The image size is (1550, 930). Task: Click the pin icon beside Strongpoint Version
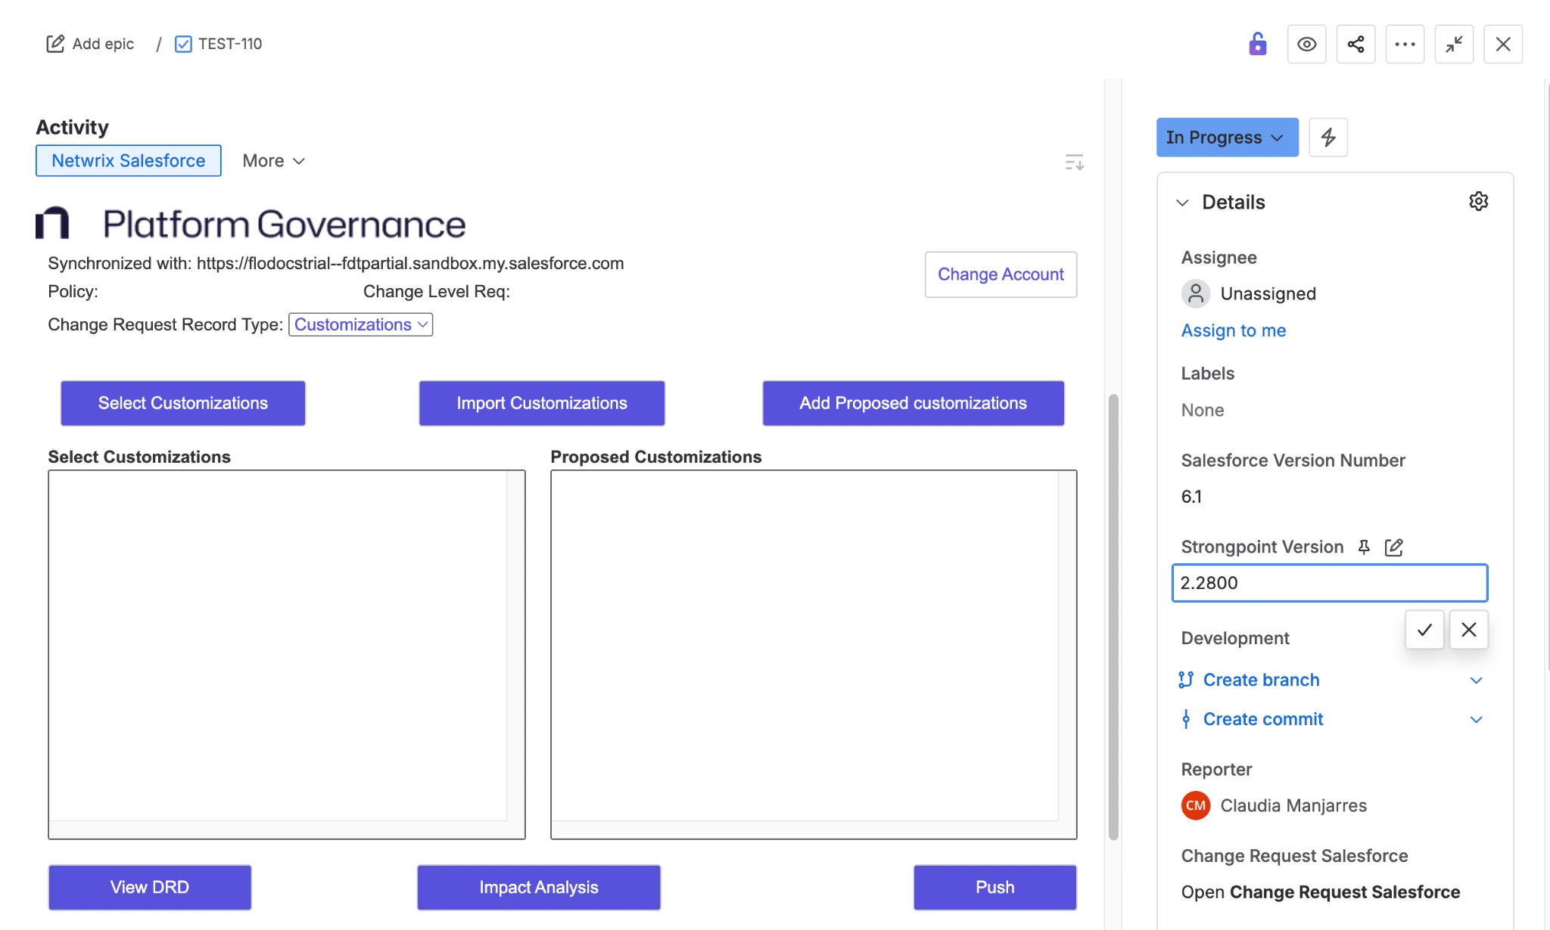click(1364, 547)
